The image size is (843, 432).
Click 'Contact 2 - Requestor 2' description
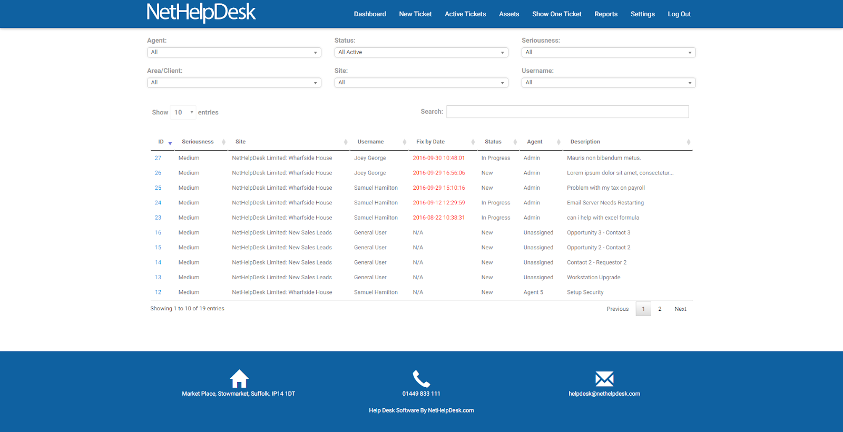[x=597, y=262]
